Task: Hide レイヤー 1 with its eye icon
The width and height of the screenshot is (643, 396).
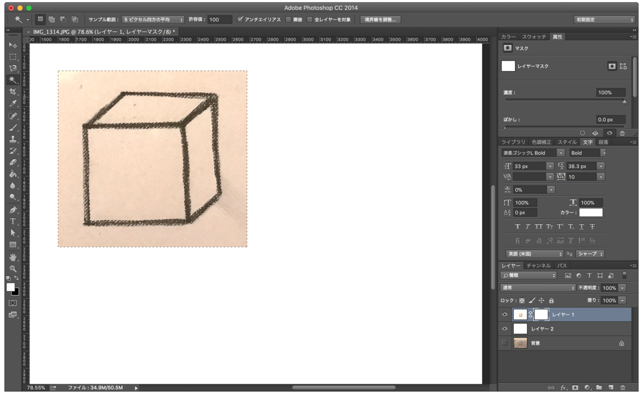Action: click(505, 315)
